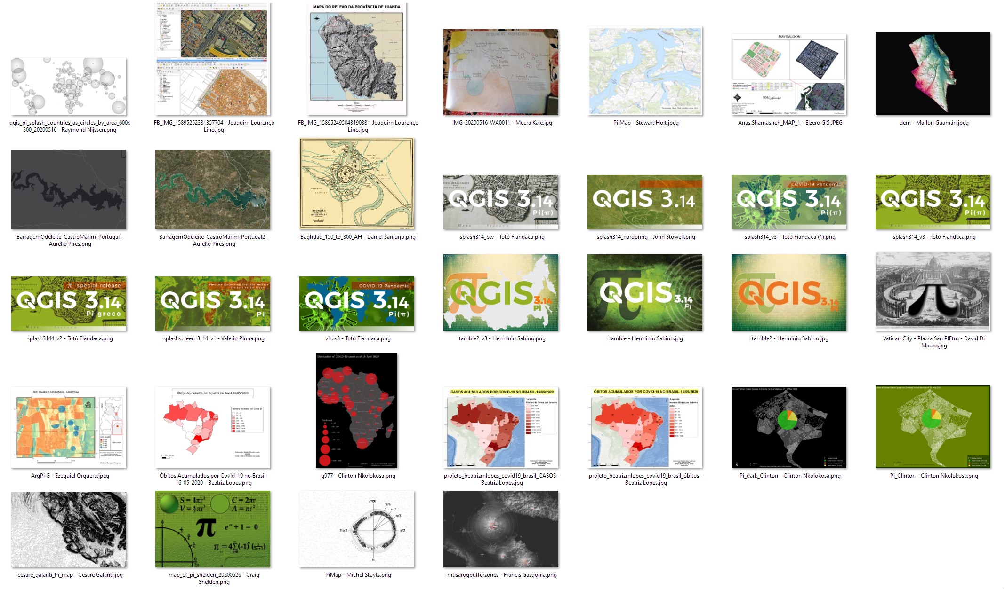This screenshot has height=589, width=1005.
Task: Select the virus3 Totò Fiandaca thumbnail
Action: (357, 304)
